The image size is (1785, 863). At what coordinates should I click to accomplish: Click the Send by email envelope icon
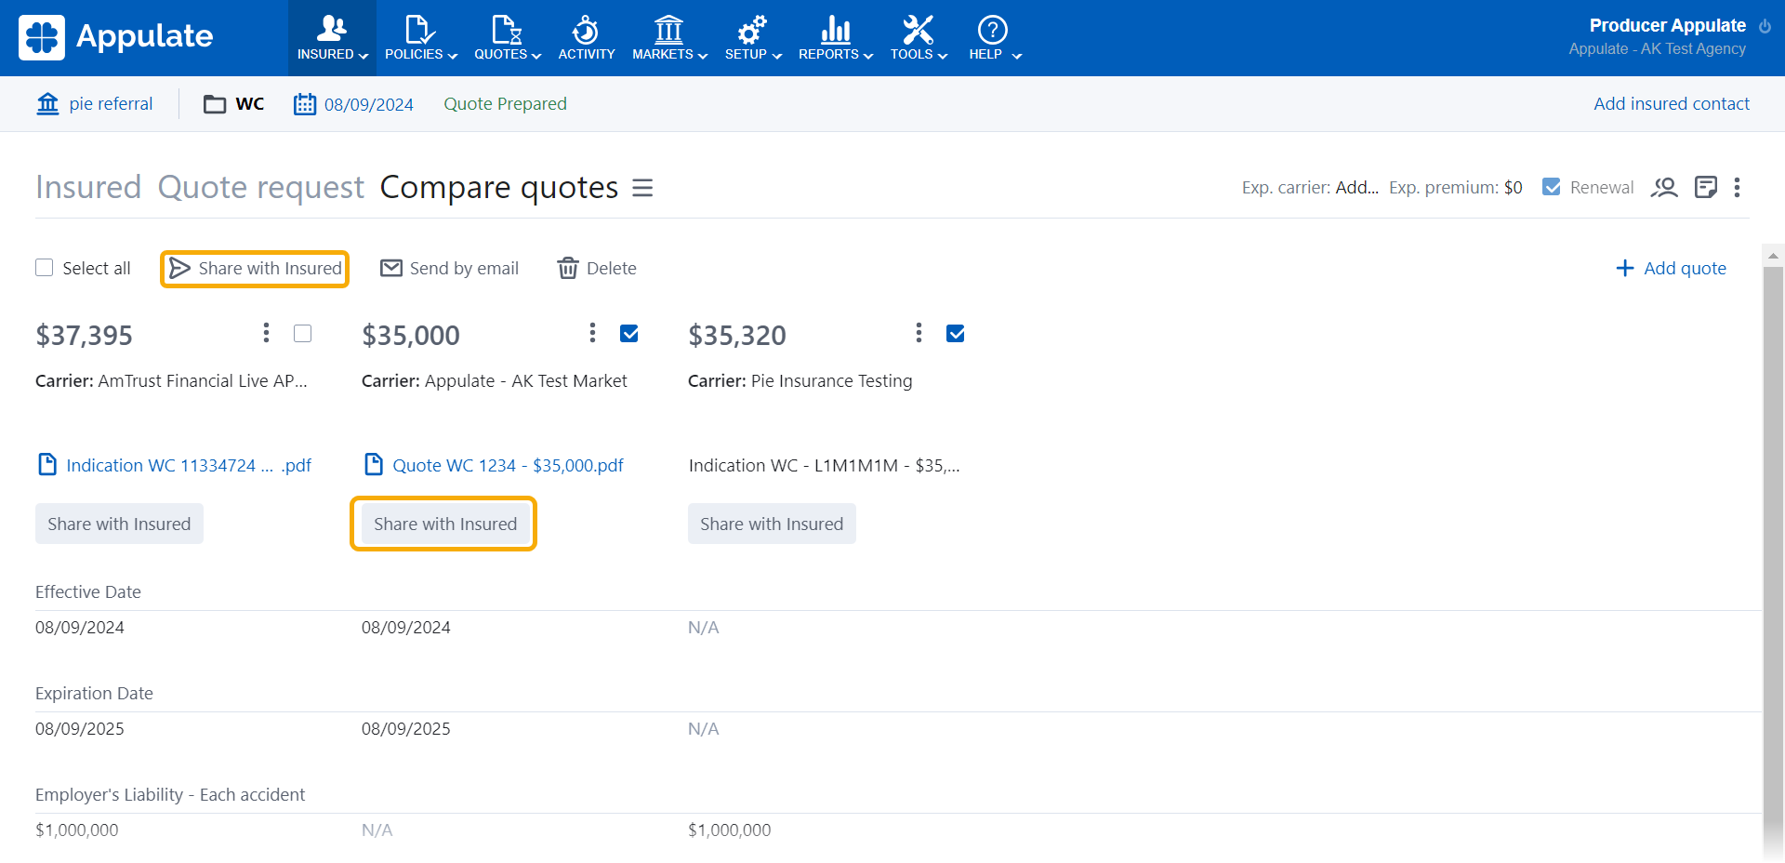391,269
